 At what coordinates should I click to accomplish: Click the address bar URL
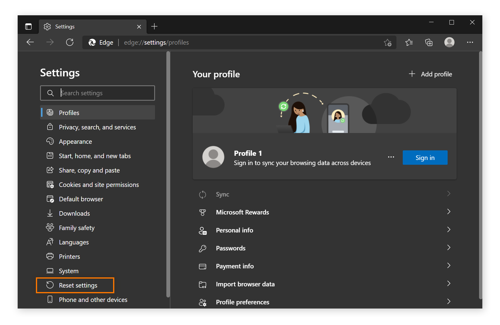click(x=156, y=43)
